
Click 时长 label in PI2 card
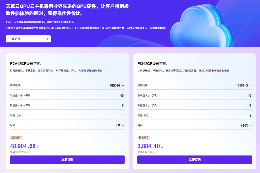(140, 125)
